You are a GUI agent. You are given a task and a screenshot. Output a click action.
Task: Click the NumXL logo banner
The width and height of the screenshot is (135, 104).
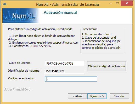[21, 16]
